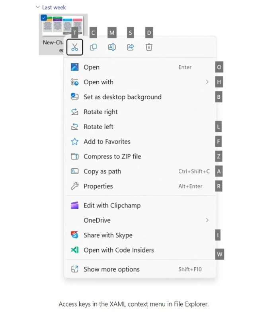Screen dimensions: 277x315
Task: Click the Delete trash can icon
Action: [149, 47]
